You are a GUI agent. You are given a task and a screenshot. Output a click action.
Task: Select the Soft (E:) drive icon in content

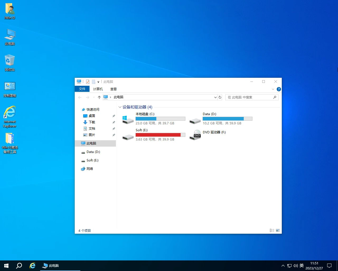[x=128, y=137]
